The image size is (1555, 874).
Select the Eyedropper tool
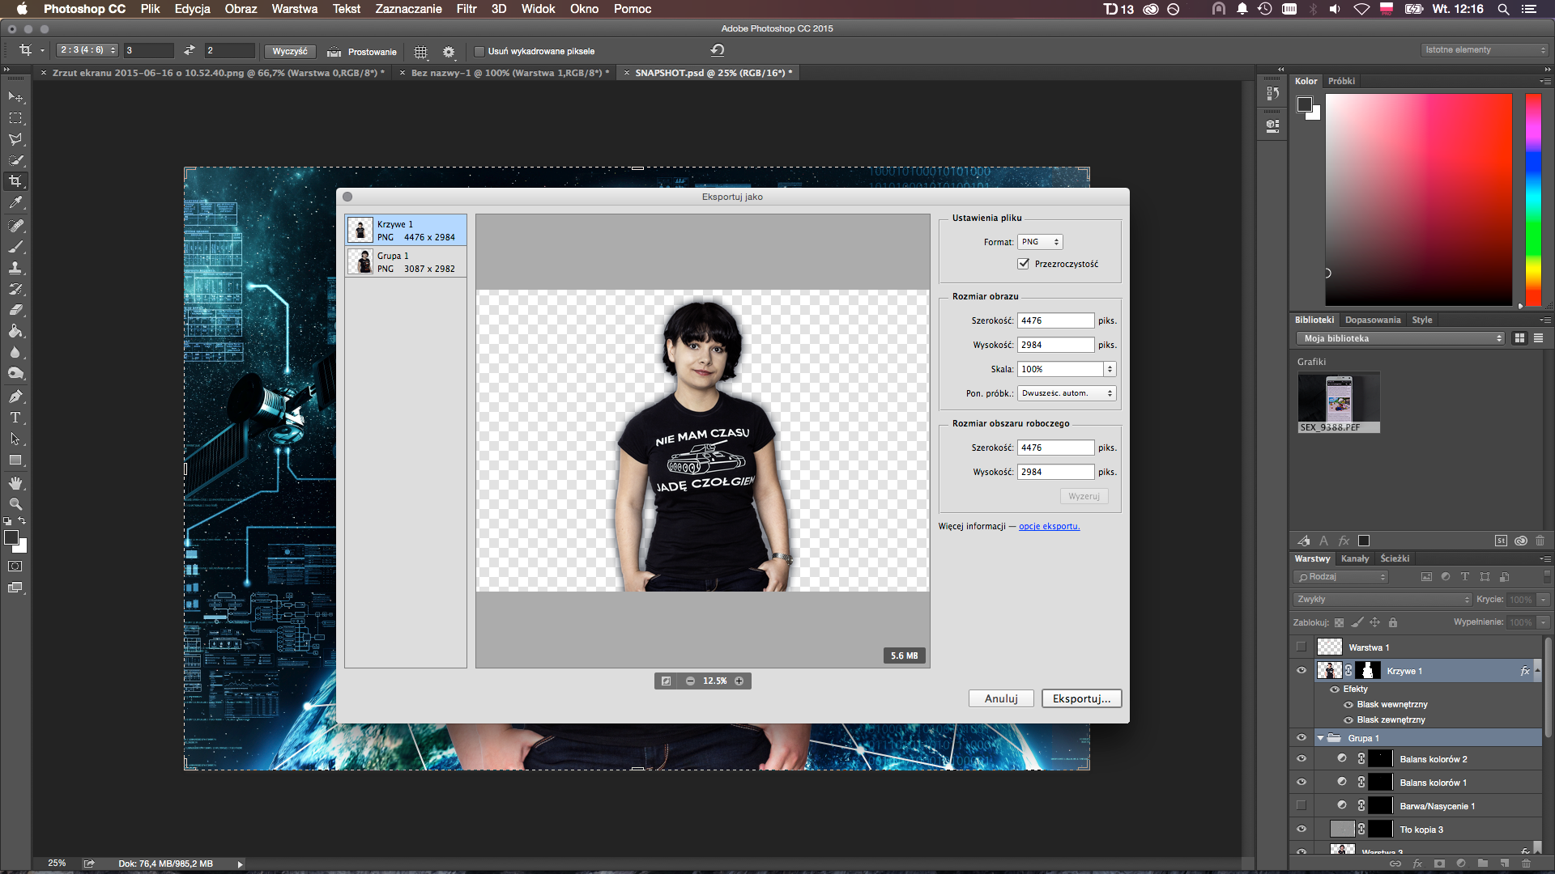click(x=15, y=203)
